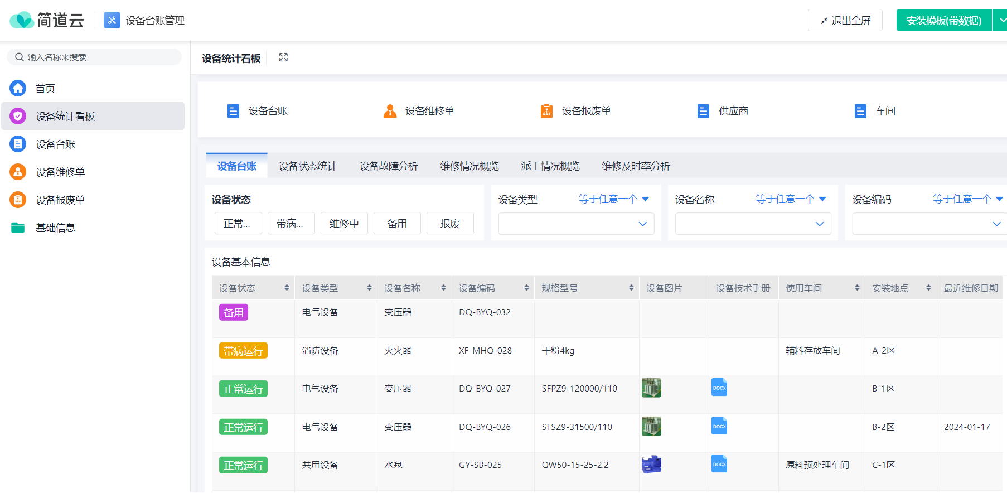Switch to 设备故障分析 tab
Image resolution: width=1007 pixels, height=493 pixels.
click(x=389, y=166)
